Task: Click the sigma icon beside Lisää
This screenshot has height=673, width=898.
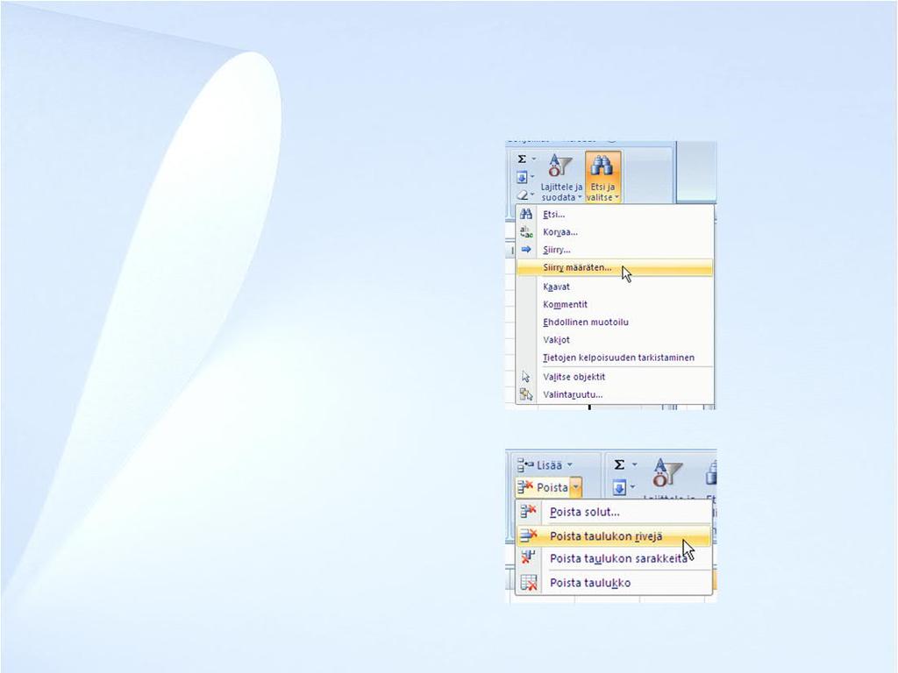Action: pos(619,464)
